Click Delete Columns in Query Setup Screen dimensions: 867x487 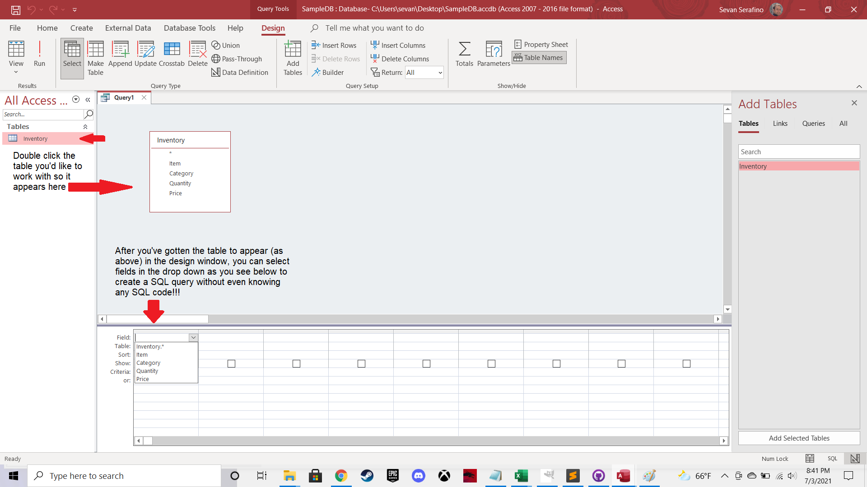(x=400, y=59)
